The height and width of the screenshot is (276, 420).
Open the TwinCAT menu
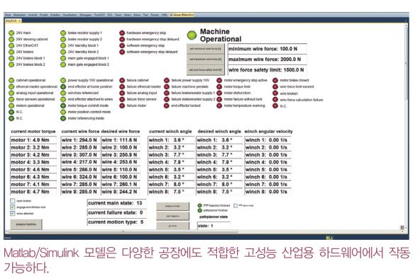(99, 15)
